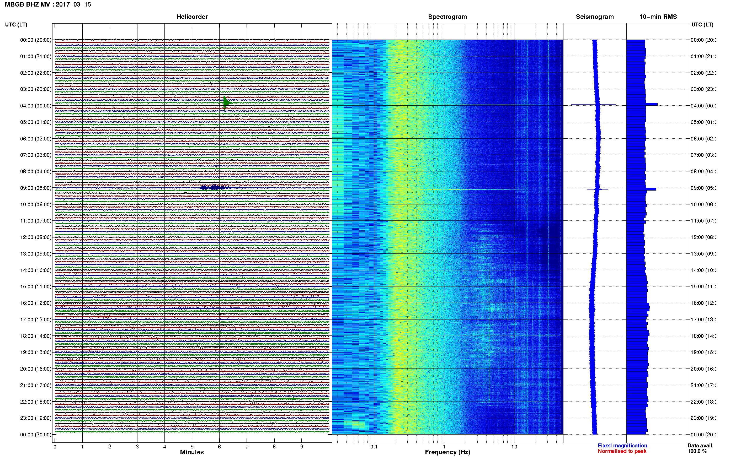Click the seismogram spike near 04:00

593,105
